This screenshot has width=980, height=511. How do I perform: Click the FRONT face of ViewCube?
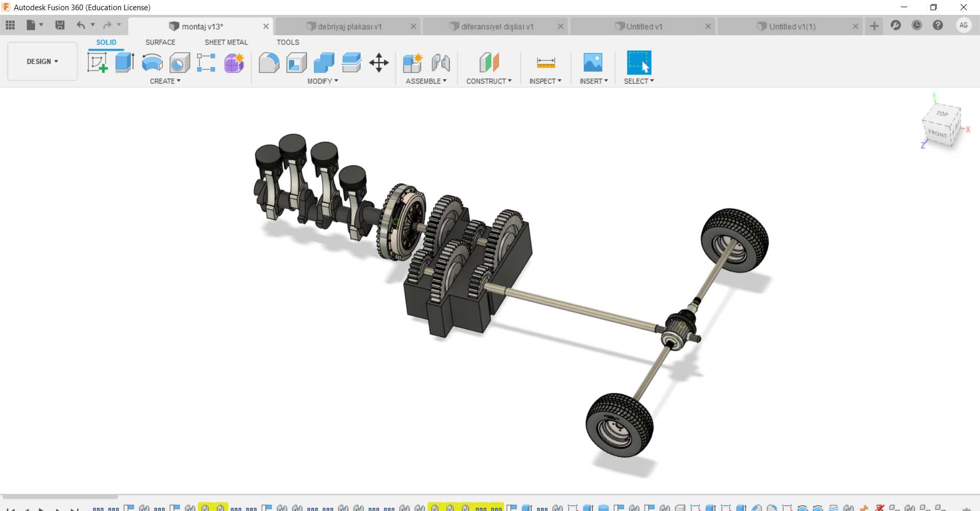[937, 134]
